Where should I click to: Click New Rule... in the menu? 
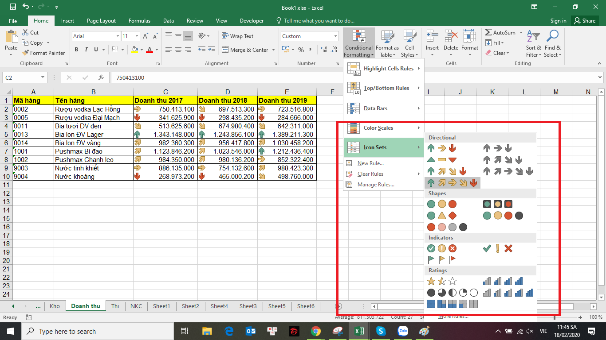(x=370, y=163)
